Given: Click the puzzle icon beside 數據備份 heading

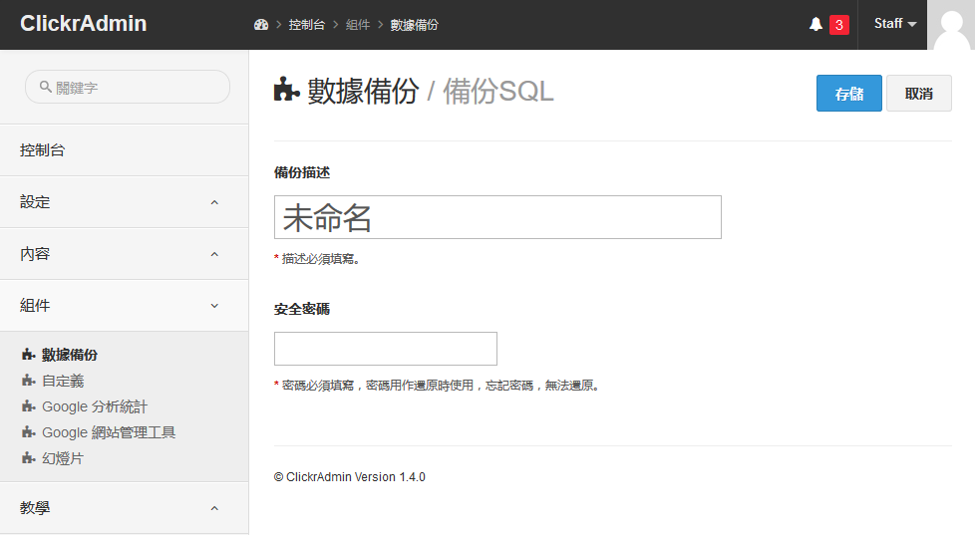Looking at the screenshot, I should coord(287,90).
